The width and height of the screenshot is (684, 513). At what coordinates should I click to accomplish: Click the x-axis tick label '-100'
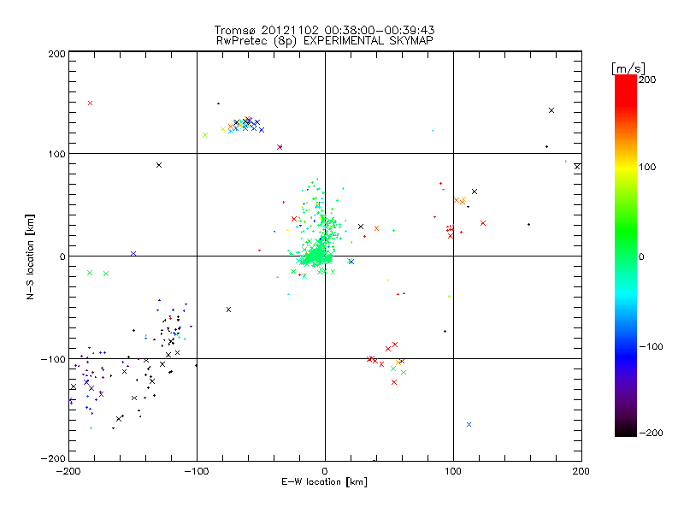click(197, 472)
